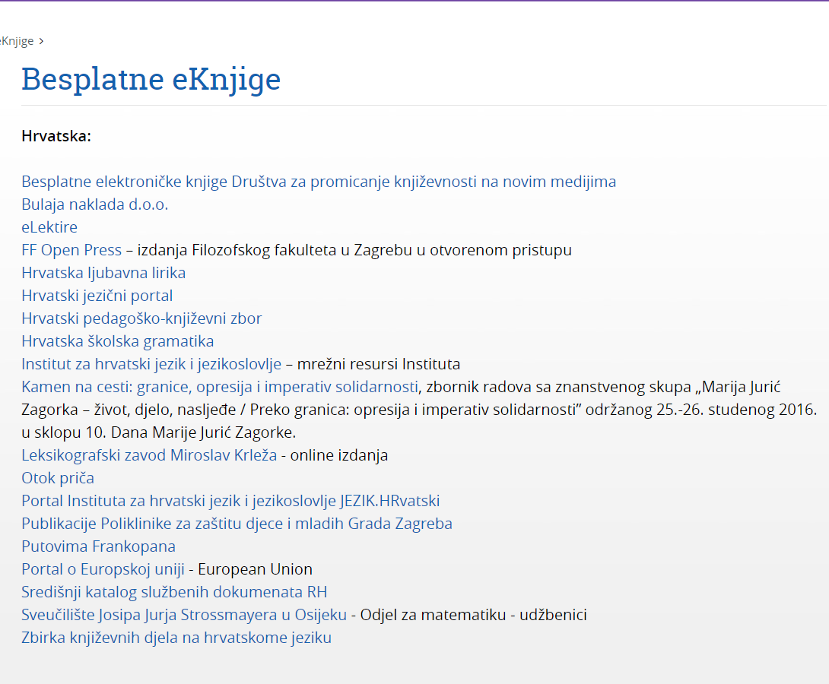Click the Besplatne eKnjige page heading
Screen dimensions: 829x684
click(151, 79)
